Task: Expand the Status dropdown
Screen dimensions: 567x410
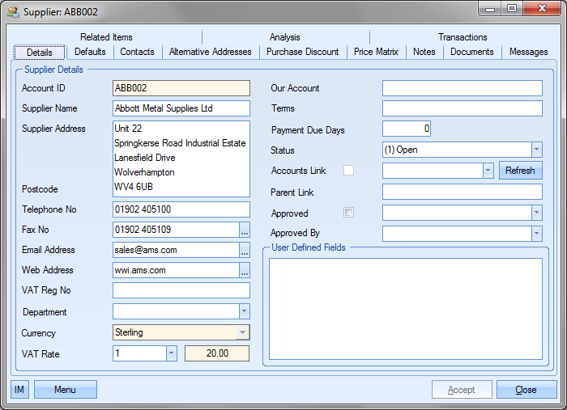Action: click(x=536, y=150)
